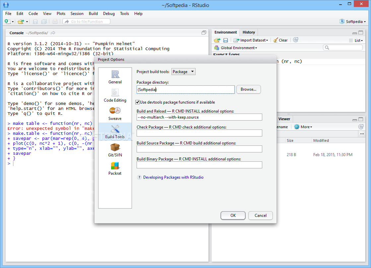Confirm Project Options with OK
This screenshot has width=371, height=268.
[233, 216]
